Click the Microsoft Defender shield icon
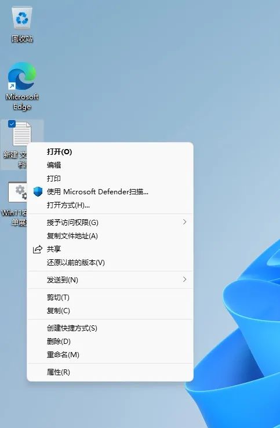The width and height of the screenshot is (280, 428). [38, 191]
